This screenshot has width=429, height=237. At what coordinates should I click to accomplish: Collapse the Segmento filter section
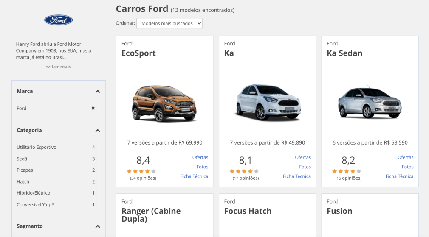(97, 226)
